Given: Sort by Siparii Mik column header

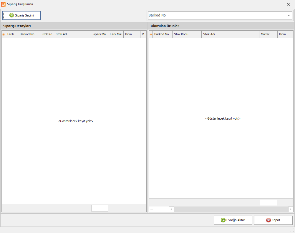Looking at the screenshot, I should coord(100,34).
